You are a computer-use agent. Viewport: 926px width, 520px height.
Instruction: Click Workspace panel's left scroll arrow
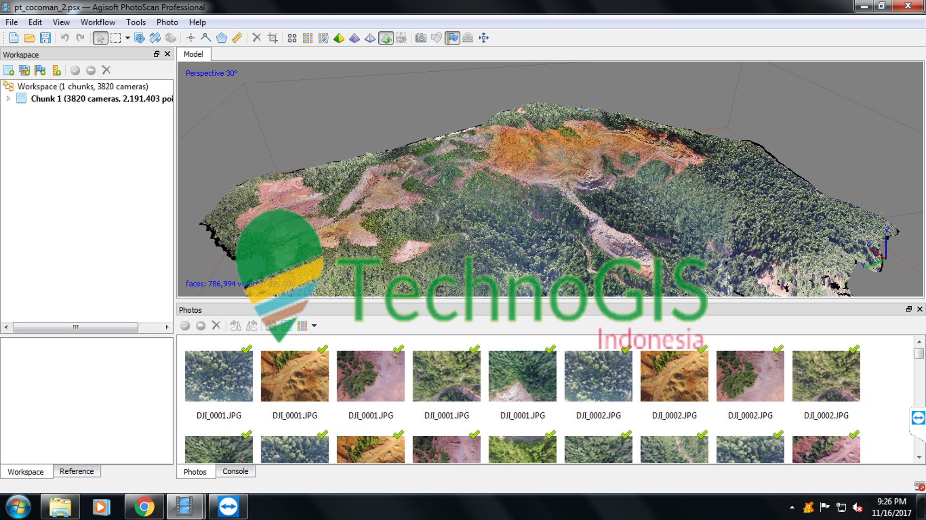[x=6, y=327]
